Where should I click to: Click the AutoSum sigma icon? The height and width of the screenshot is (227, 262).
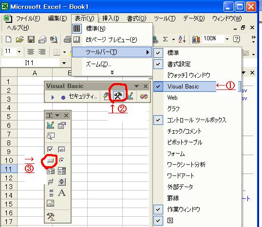click(x=165, y=39)
